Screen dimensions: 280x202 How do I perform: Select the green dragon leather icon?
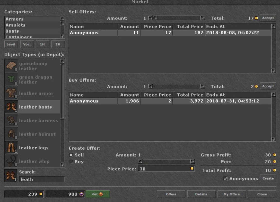pos(11,79)
